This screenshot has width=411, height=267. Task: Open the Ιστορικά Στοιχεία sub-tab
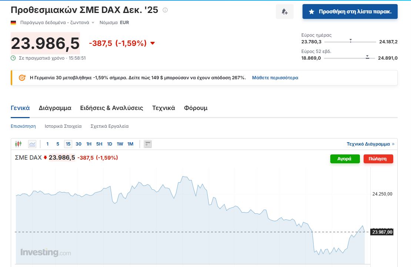coord(63,126)
